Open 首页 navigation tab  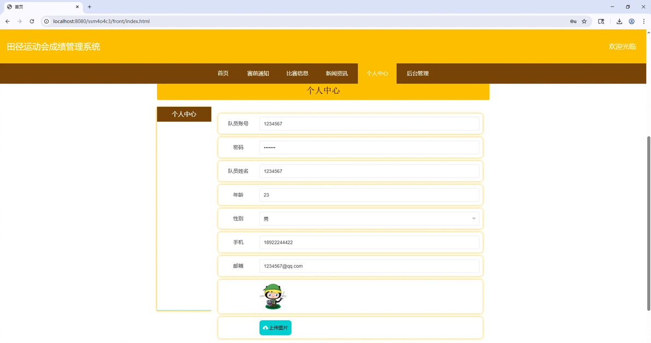click(x=223, y=74)
